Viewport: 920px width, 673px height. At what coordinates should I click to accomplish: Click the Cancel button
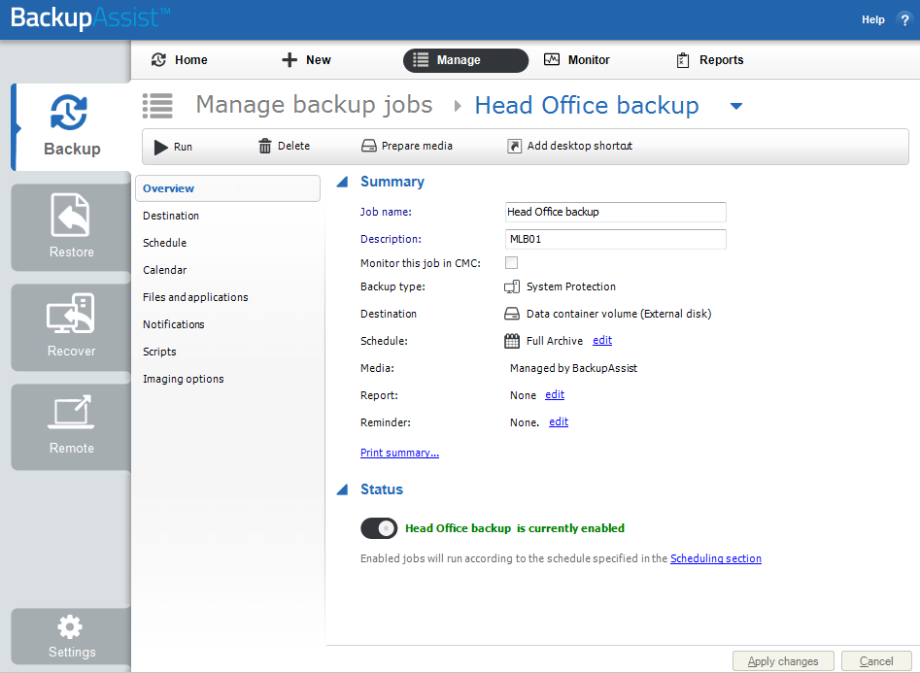click(x=876, y=661)
